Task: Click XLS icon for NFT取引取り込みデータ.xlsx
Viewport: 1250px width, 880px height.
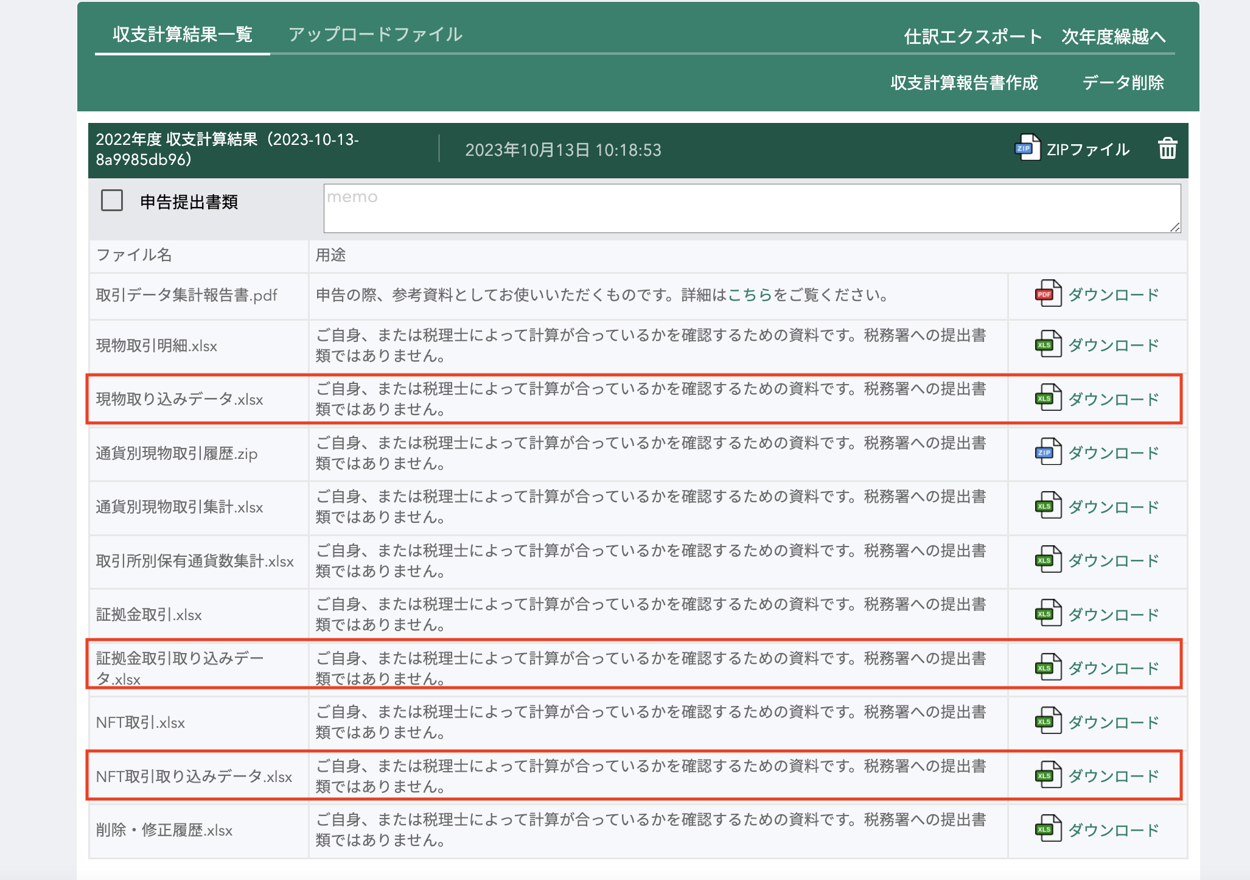Action: point(1048,775)
